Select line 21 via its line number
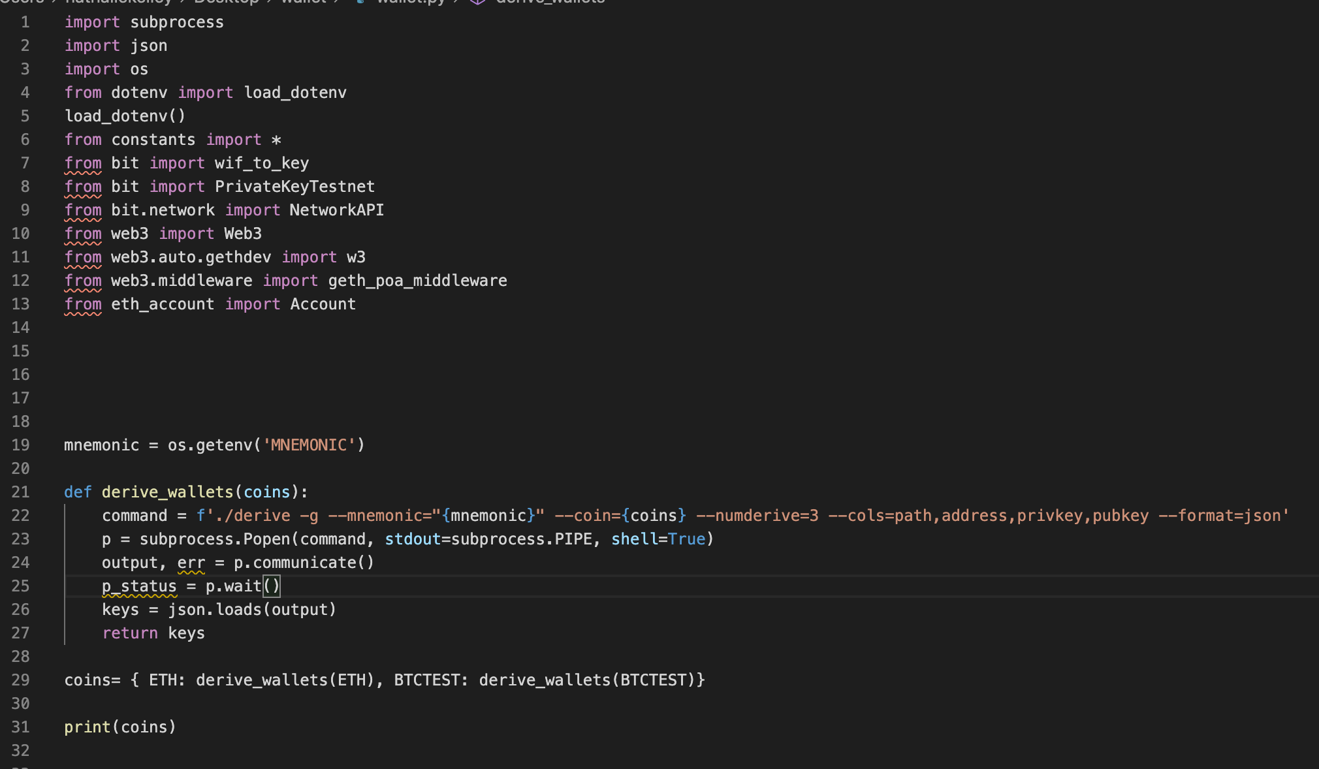1319x769 pixels. click(x=21, y=492)
